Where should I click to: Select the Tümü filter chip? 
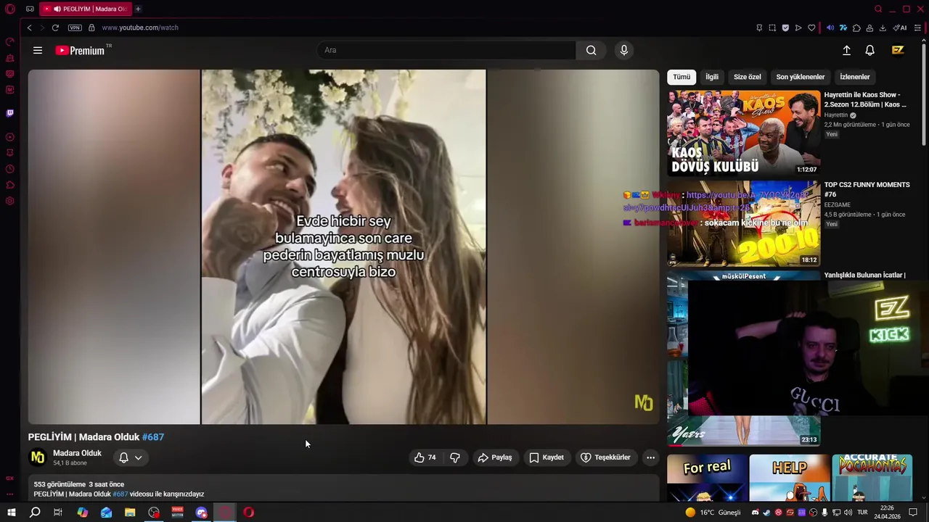click(682, 77)
